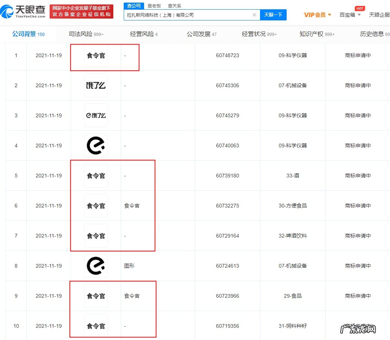Click the circular e trademark image in row 4

click(x=96, y=145)
